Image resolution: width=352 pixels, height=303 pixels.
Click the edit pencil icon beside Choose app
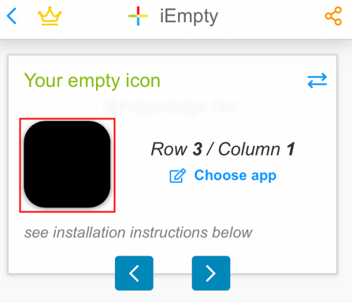pos(177,176)
